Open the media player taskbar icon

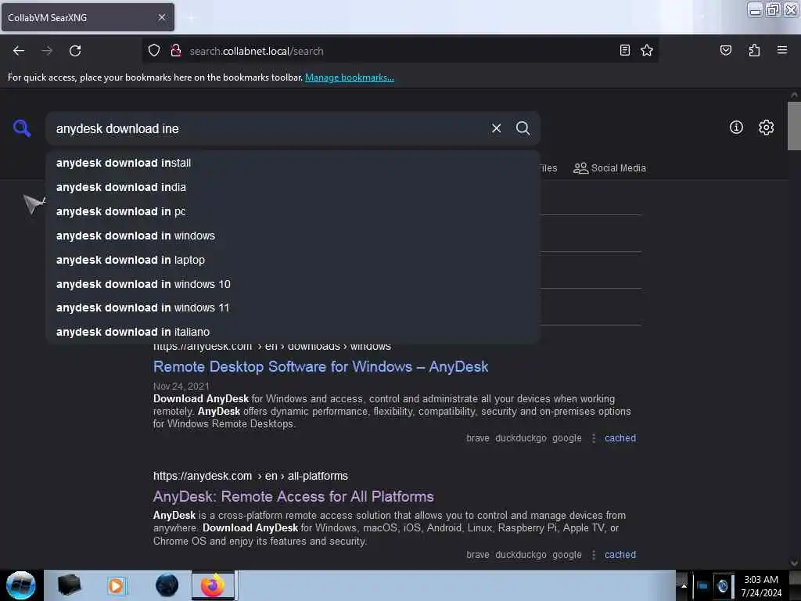pos(116,585)
